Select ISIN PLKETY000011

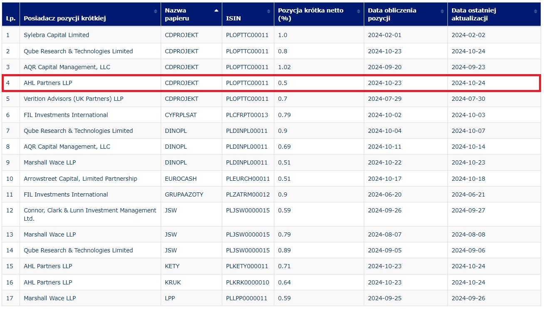[247, 266]
